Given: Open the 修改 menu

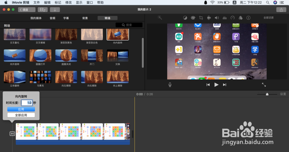Looking at the screenshot, I should (68, 2).
